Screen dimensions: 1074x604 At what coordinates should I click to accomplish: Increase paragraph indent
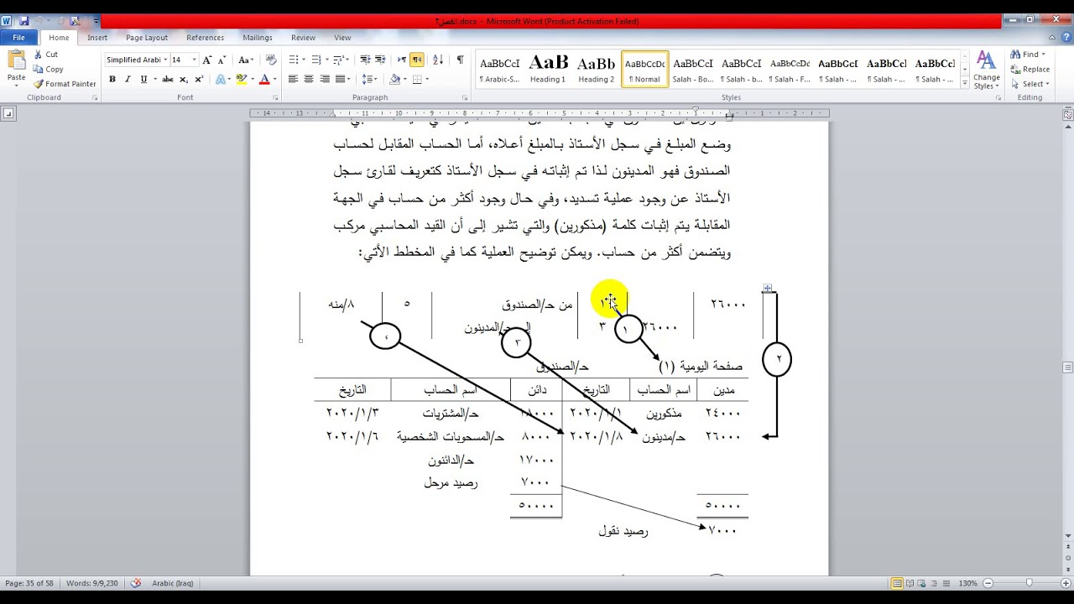point(380,60)
